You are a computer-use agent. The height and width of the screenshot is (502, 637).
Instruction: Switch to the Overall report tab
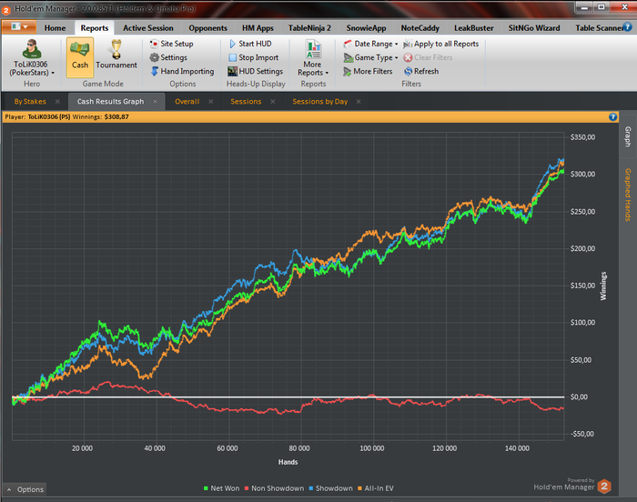(x=187, y=102)
